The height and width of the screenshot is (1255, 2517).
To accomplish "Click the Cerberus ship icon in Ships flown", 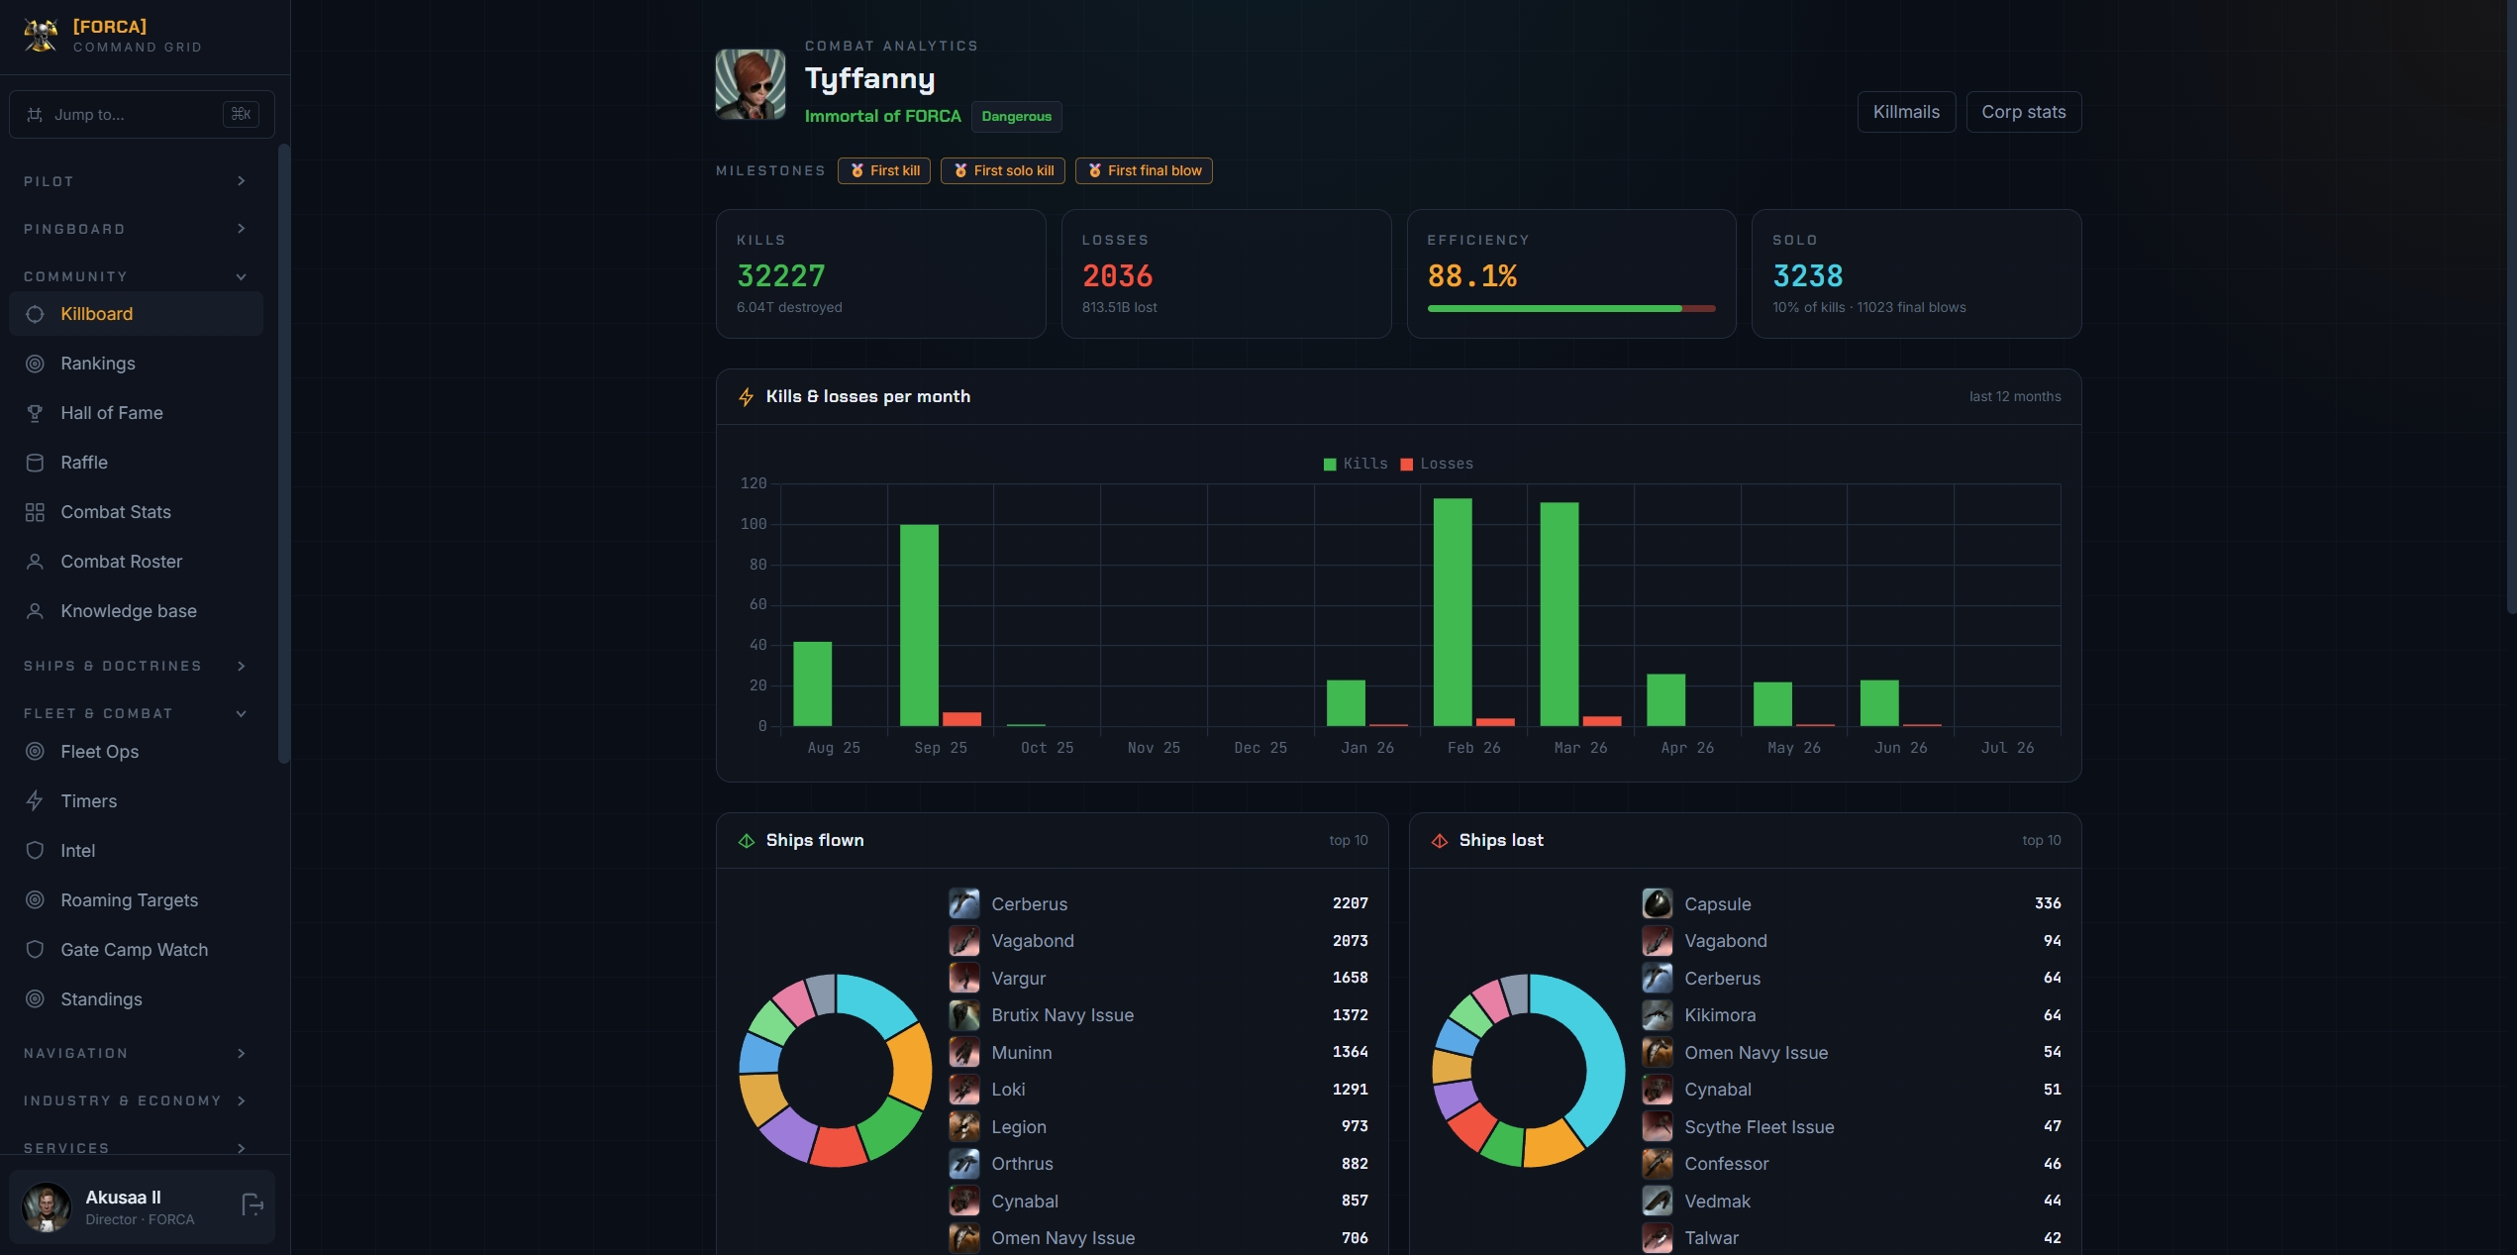I will click(x=964, y=903).
